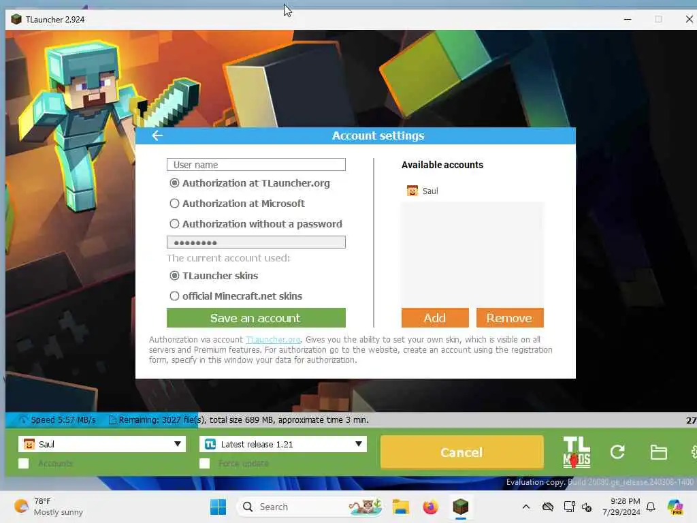This screenshot has height=523, width=697.
Task: Open the TL Mods icon
Action: (577, 452)
